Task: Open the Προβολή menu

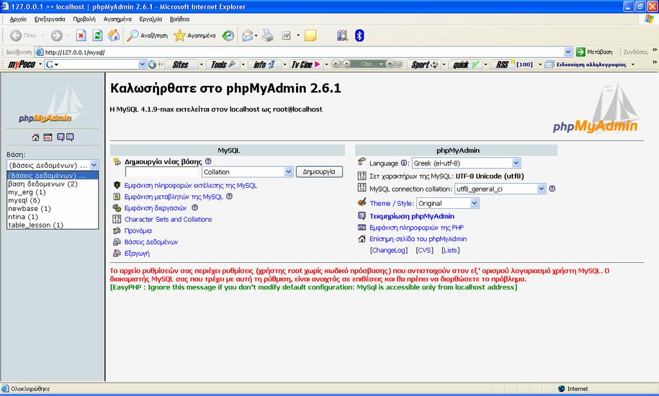Action: coord(84,19)
